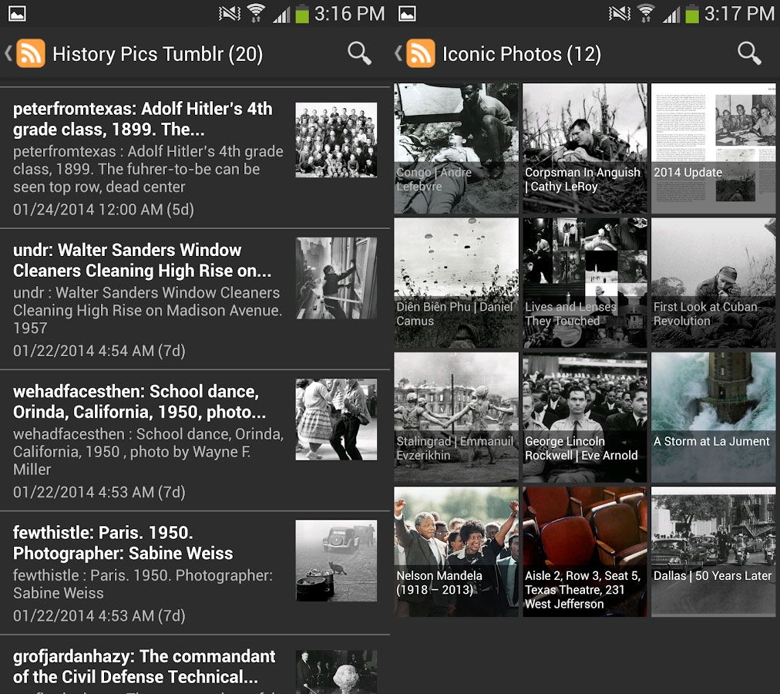This screenshot has height=694, width=780.
Task: Tap the summary 'Cleaning High Rise on Madison Avenue'
Action: (147, 311)
